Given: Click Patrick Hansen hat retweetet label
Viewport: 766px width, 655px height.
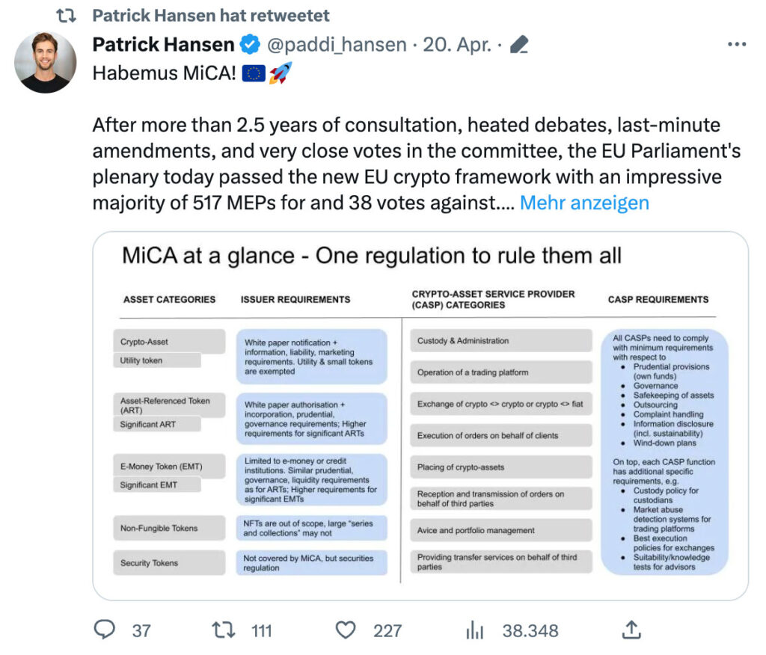Looking at the screenshot, I should (211, 16).
